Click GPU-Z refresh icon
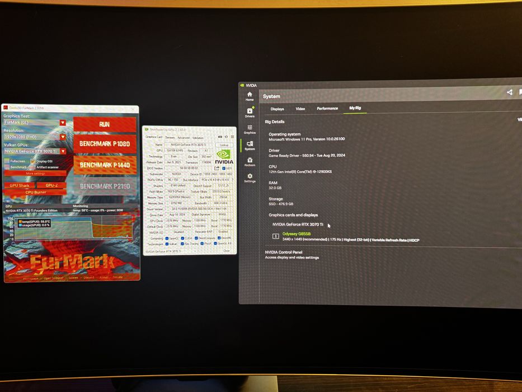 pos(226,137)
